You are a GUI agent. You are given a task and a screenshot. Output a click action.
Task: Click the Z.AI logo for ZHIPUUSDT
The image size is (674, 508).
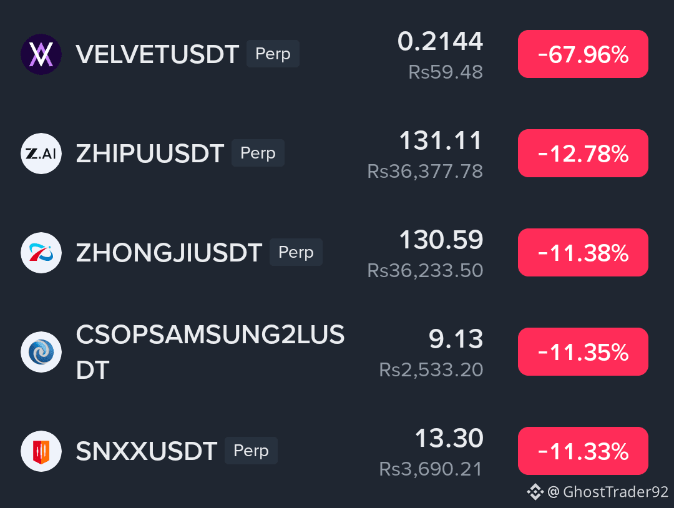(x=41, y=154)
